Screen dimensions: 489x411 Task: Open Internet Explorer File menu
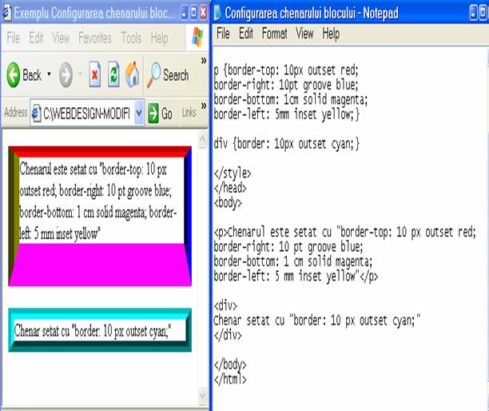pos(13,38)
